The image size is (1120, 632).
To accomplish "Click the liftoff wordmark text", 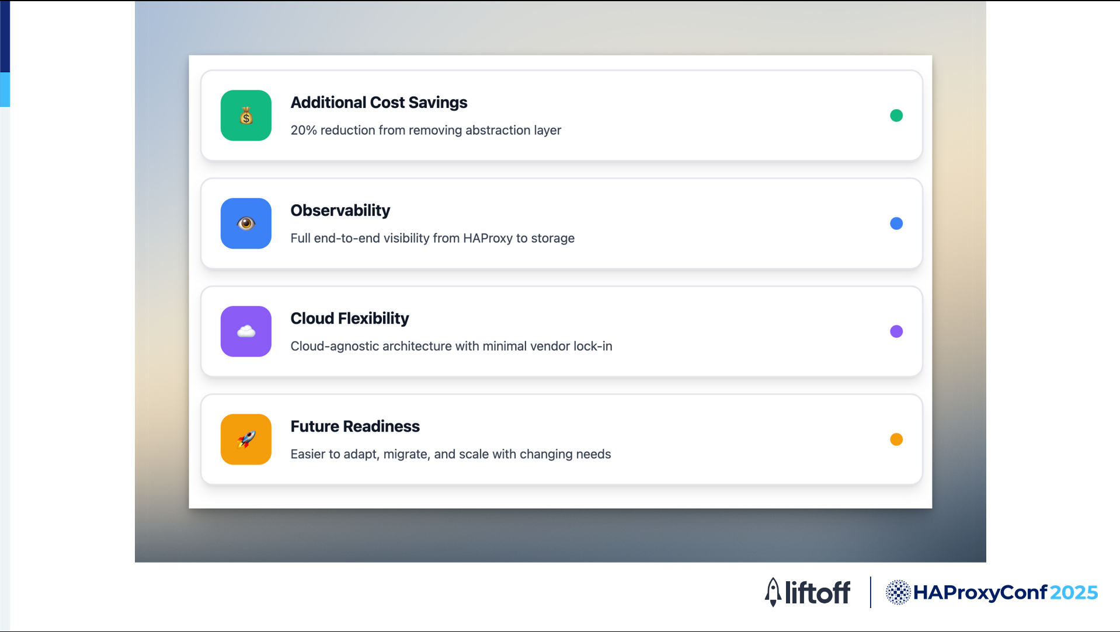I will 818,592.
